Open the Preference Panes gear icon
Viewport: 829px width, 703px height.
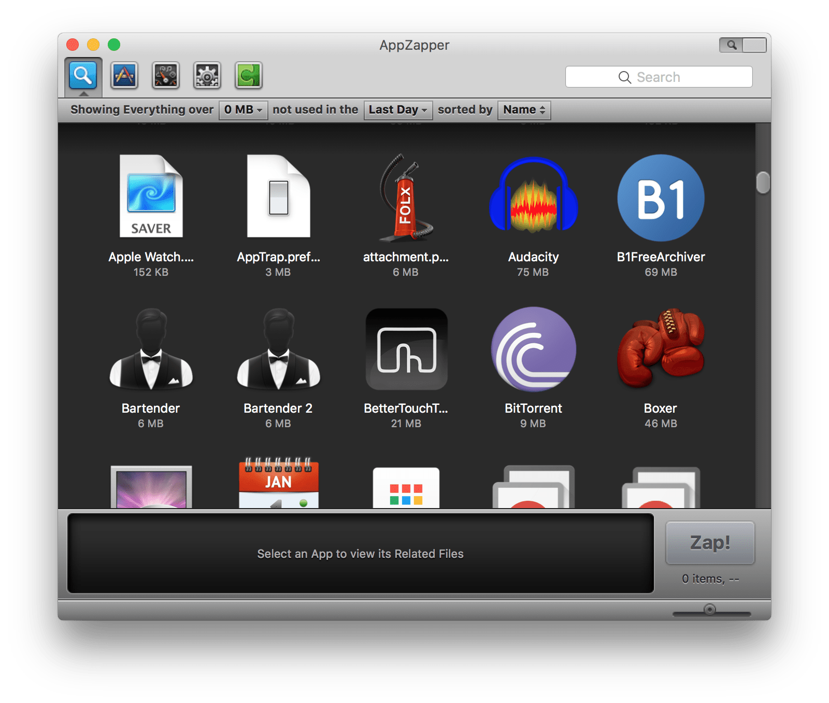coord(207,76)
